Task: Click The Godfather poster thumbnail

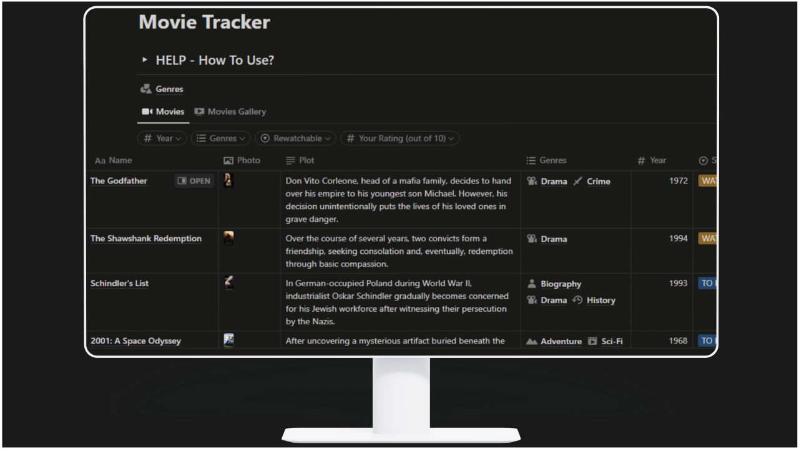Action: click(228, 181)
